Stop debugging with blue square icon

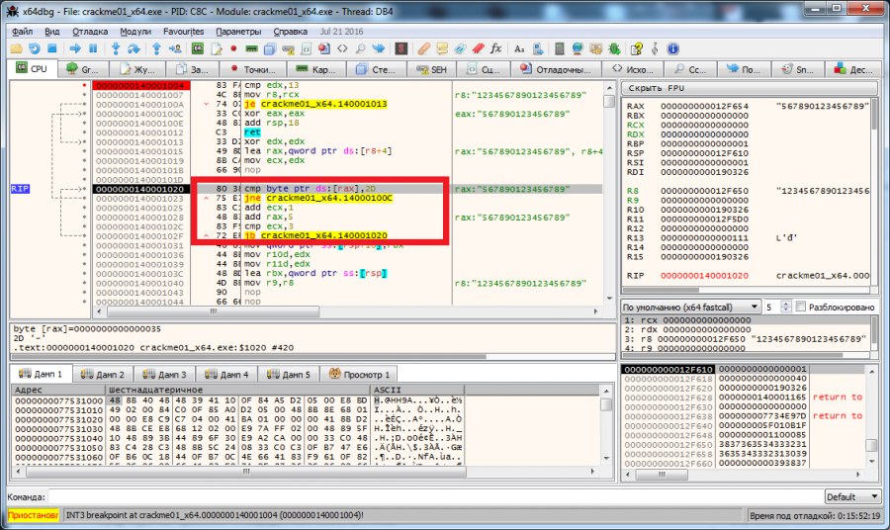coord(52,48)
